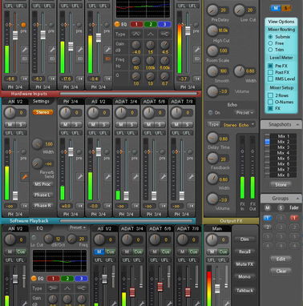Click the red fader handle on output ADAT 5/6

point(160,287)
